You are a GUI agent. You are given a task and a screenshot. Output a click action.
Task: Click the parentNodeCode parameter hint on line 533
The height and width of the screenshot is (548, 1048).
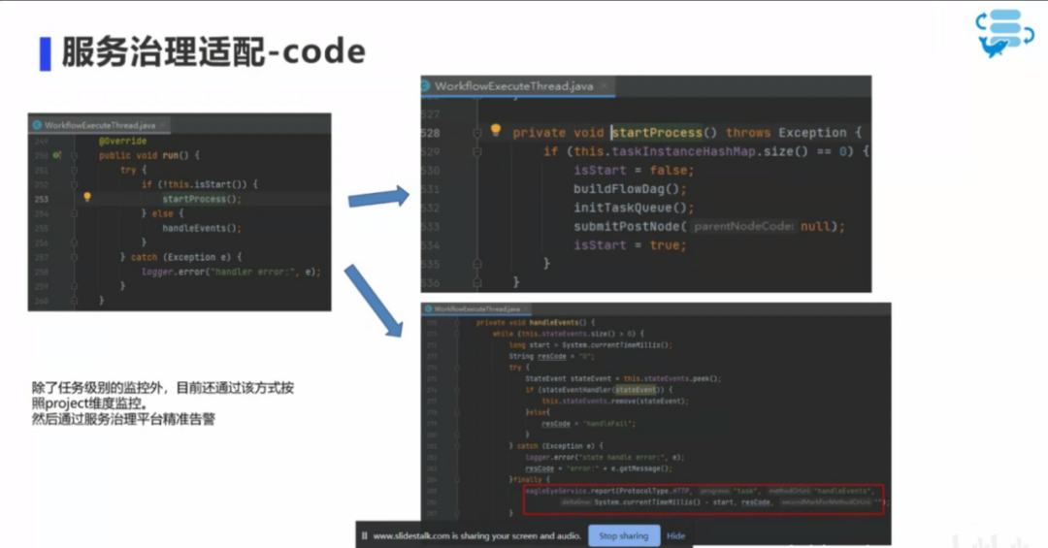click(743, 226)
